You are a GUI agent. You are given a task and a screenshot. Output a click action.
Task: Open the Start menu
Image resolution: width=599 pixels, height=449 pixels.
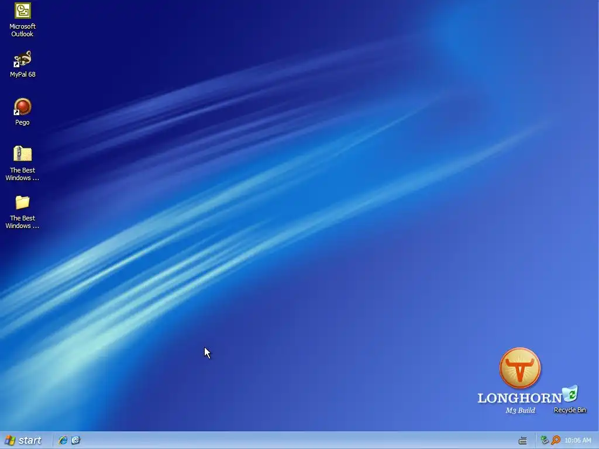click(23, 440)
